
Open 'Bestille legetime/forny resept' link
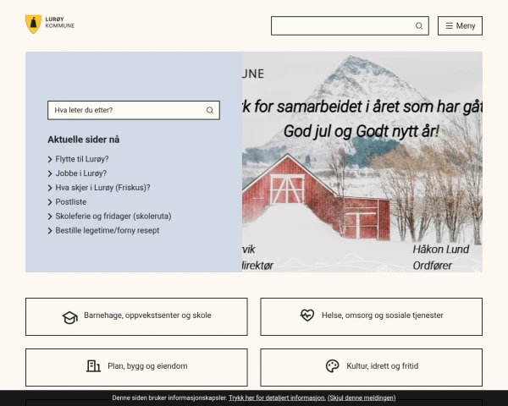(107, 230)
